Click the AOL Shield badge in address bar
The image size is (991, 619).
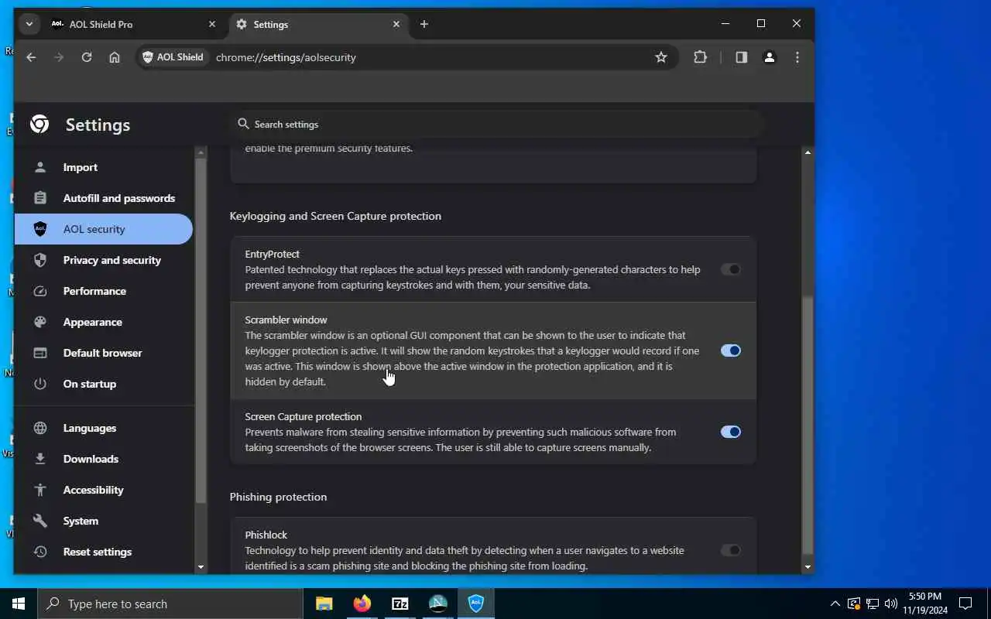[x=173, y=57]
